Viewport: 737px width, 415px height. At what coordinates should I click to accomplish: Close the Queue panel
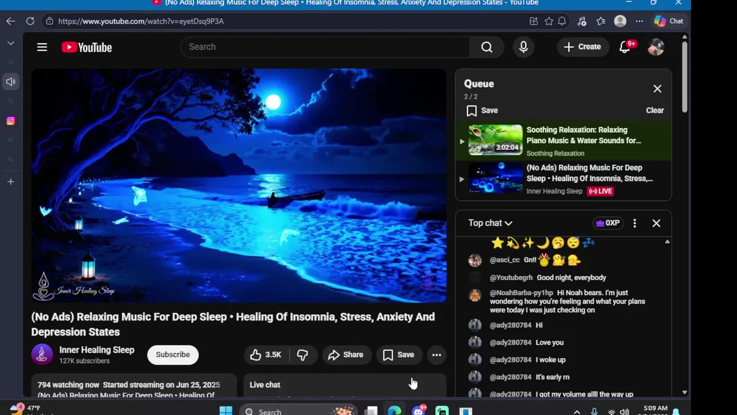point(657,89)
